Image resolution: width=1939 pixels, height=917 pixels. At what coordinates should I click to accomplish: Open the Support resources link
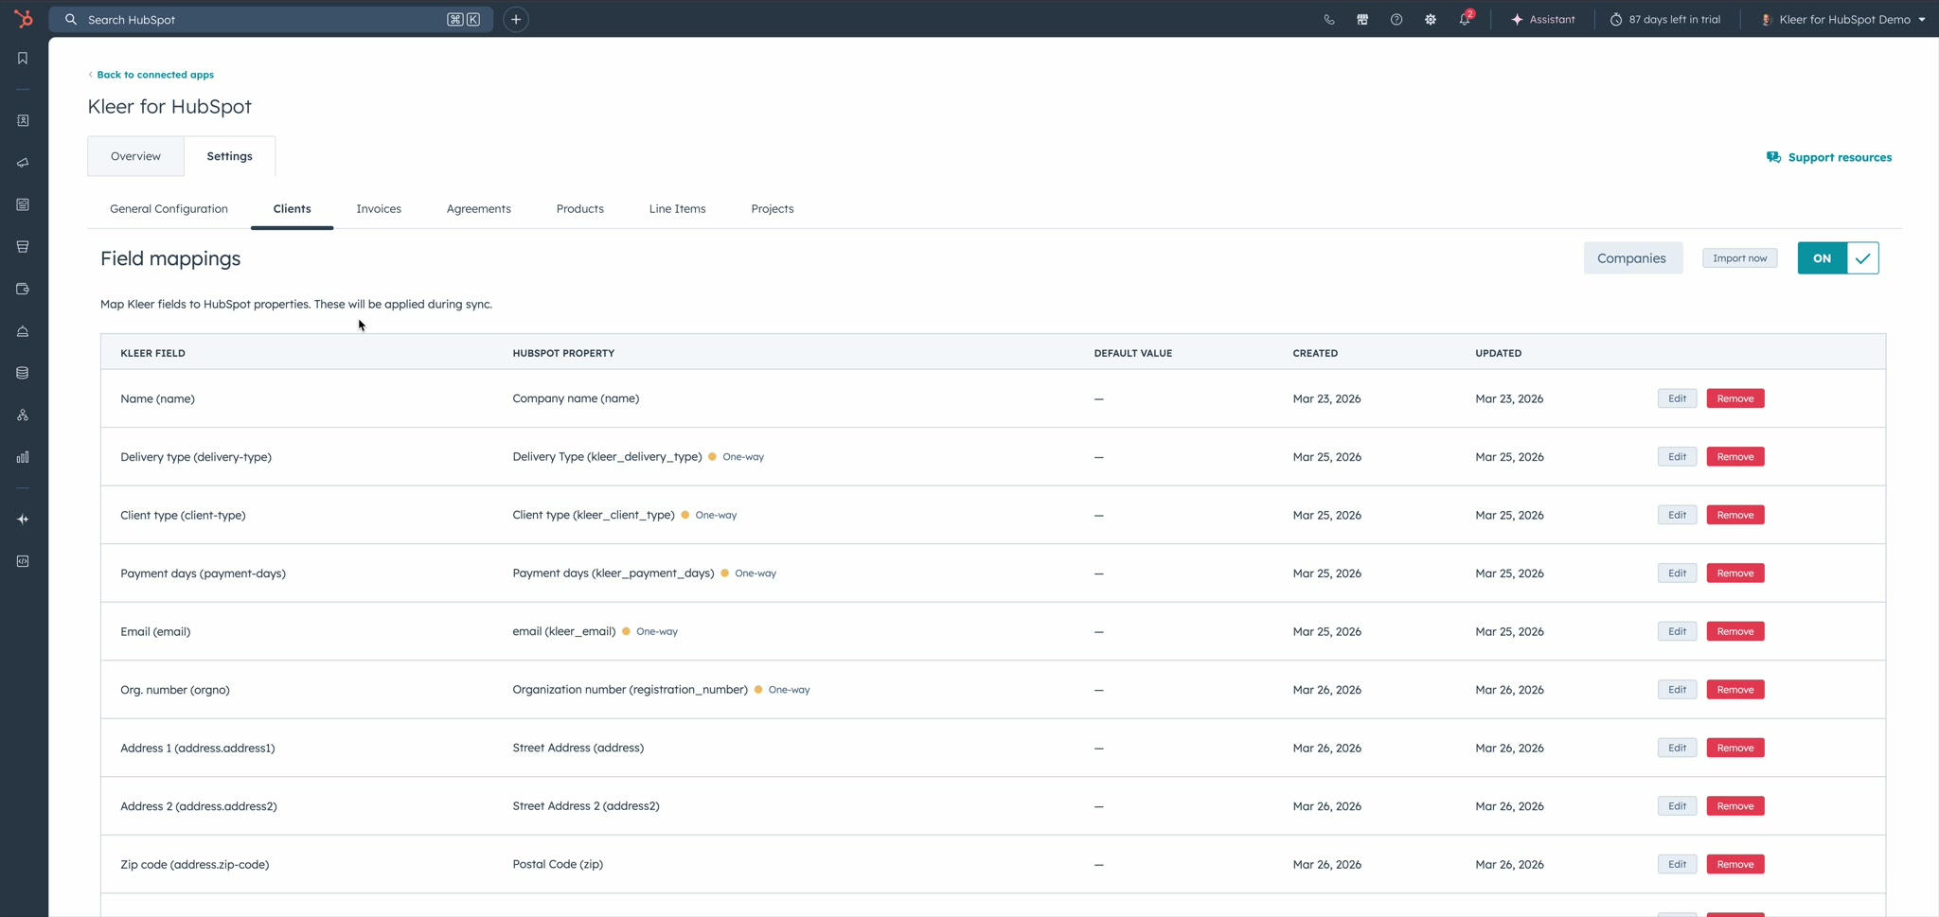coord(1829,157)
